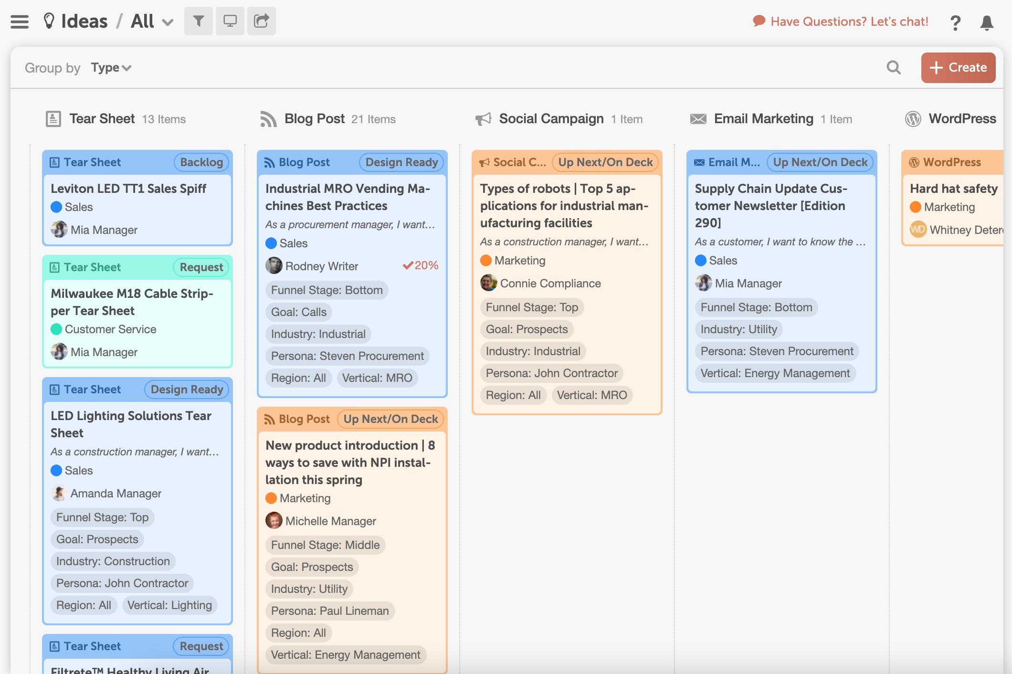
Task: Click the share export icon
Action: (262, 21)
